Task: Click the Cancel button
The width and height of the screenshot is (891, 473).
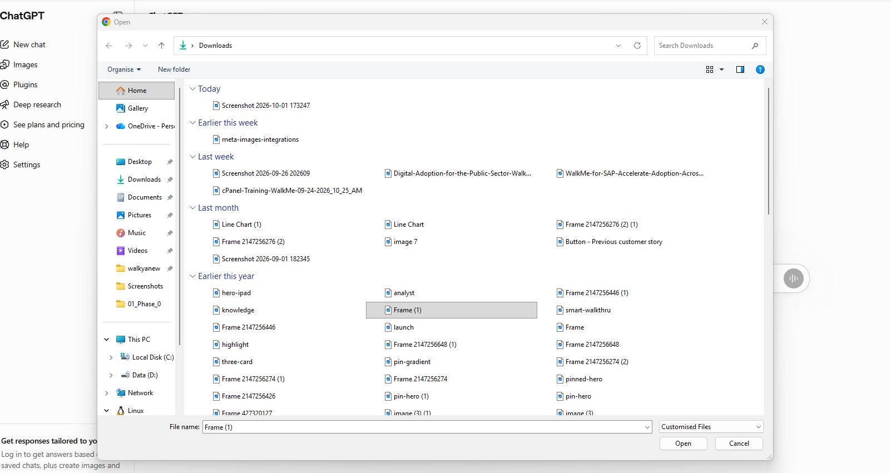Action: point(739,444)
